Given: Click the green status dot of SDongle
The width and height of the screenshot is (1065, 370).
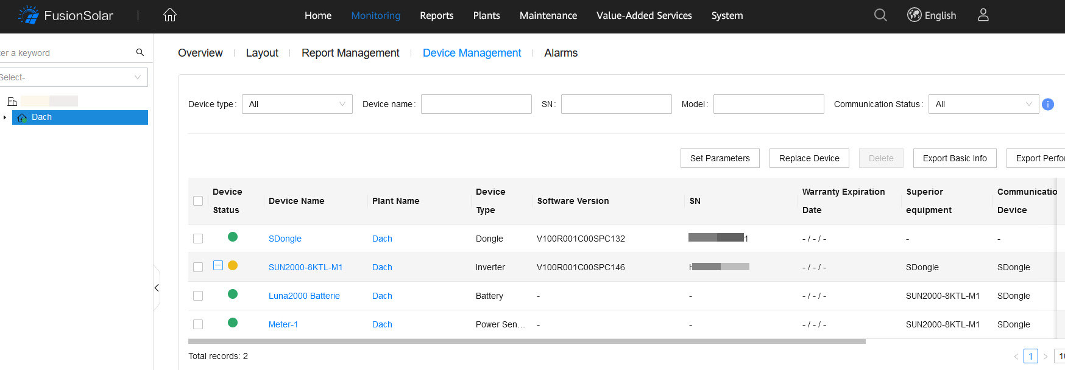Looking at the screenshot, I should pos(233,237).
